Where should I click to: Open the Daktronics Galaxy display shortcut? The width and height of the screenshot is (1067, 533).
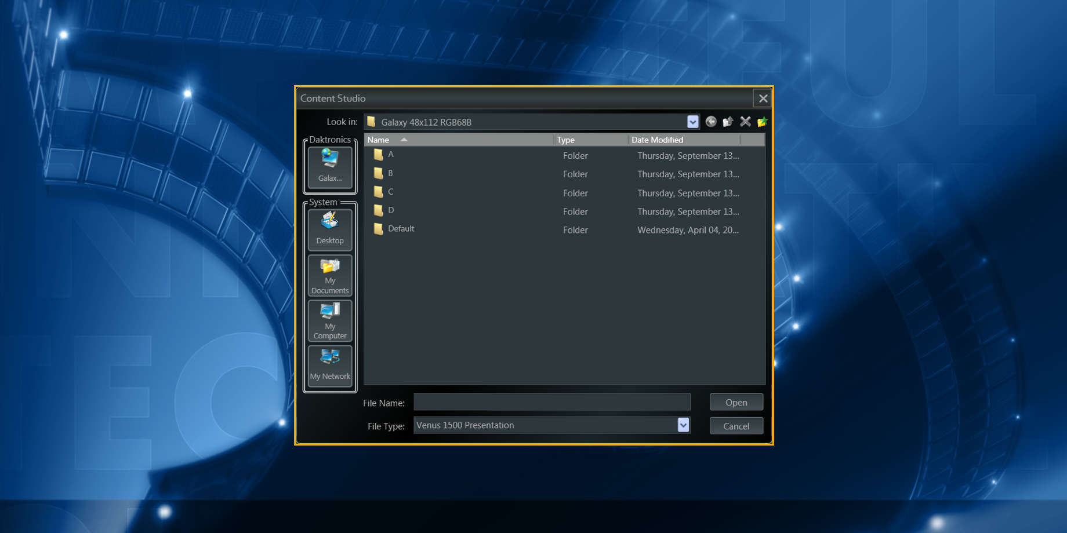[x=330, y=167]
